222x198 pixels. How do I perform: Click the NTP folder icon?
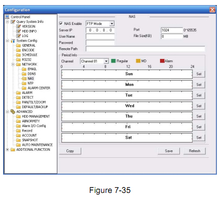pyautogui.click(x=24, y=83)
